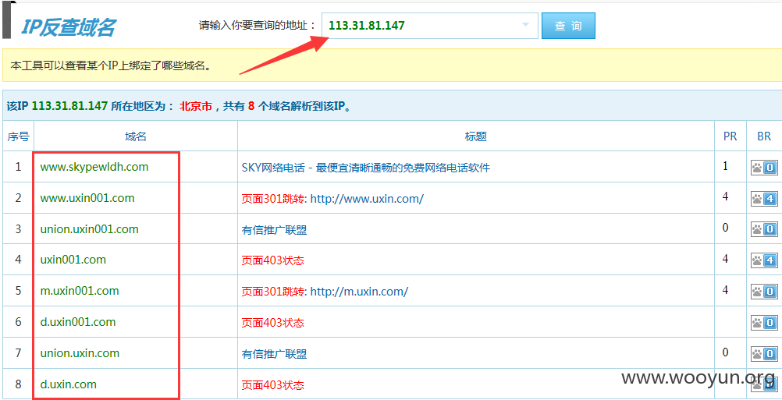The width and height of the screenshot is (782, 400).
Task: Click PR value 4 for www.uxin001.com
Action: 725,196
